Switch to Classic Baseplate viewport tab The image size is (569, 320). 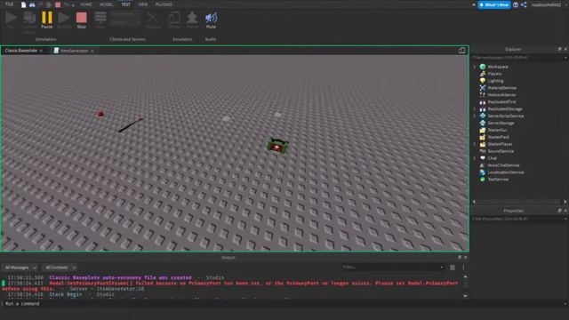(21, 51)
